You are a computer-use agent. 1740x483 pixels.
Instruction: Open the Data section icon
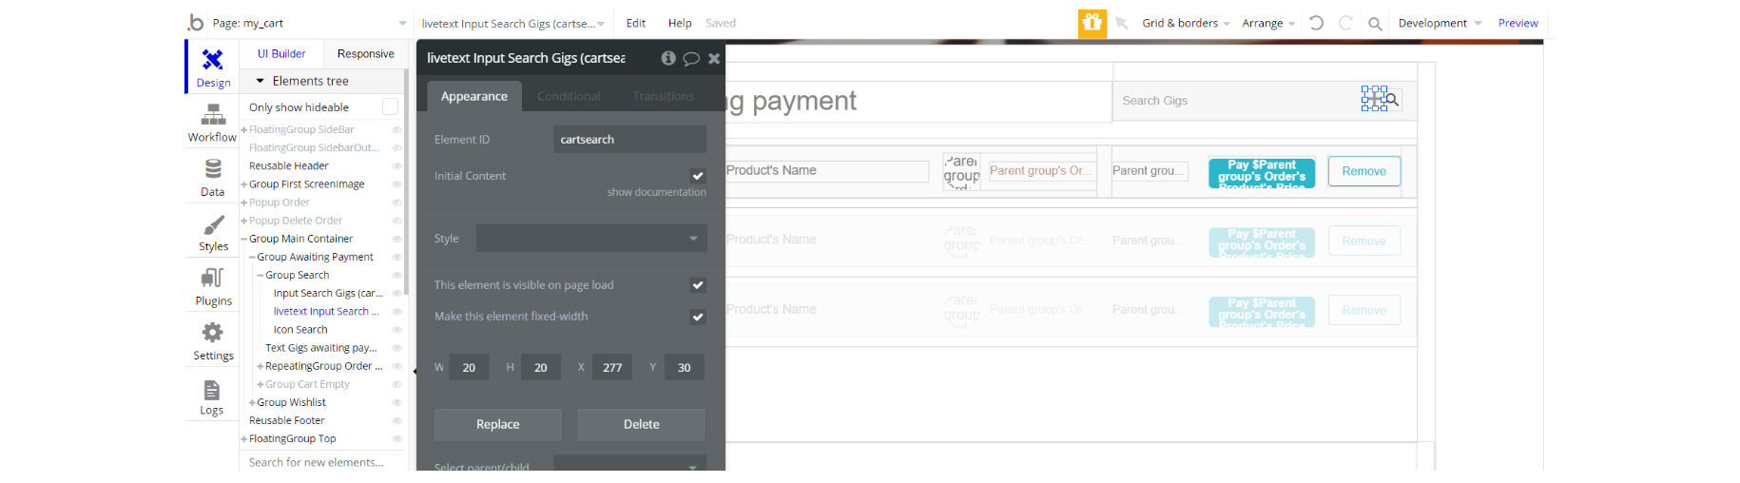click(213, 169)
